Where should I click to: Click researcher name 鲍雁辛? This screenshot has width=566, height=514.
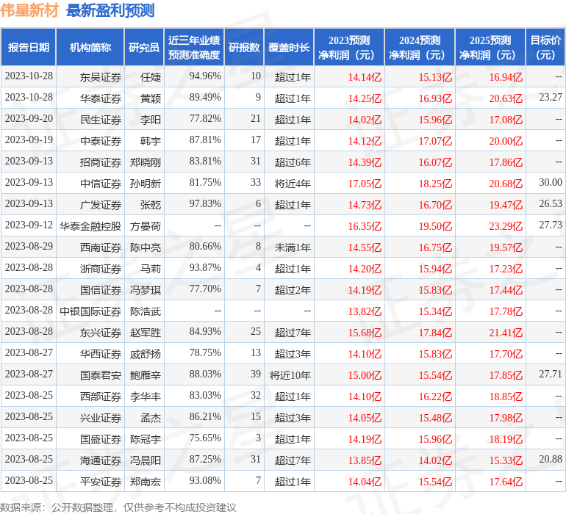[x=146, y=375]
